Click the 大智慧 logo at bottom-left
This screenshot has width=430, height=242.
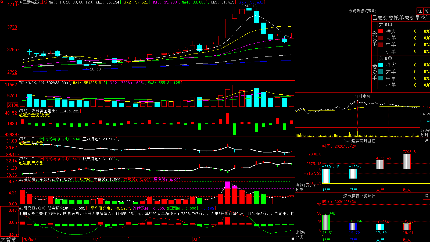pyautogui.click(x=8, y=239)
